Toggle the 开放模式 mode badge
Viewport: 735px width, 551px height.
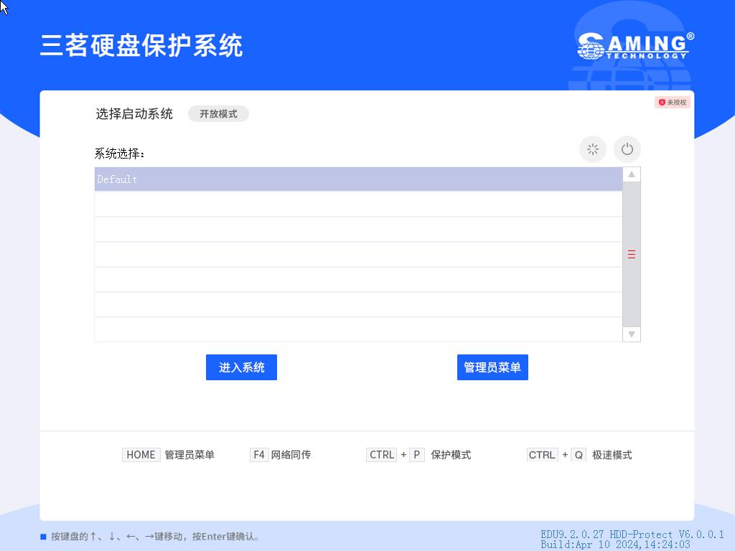click(218, 114)
